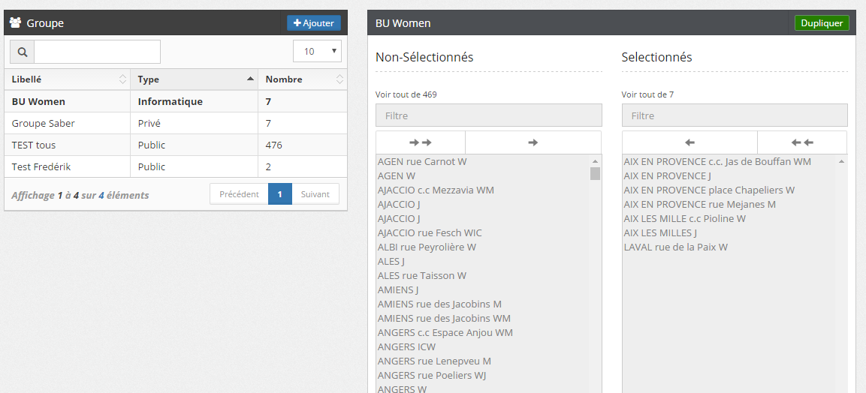Click the single left arrow remove button

[689, 142]
